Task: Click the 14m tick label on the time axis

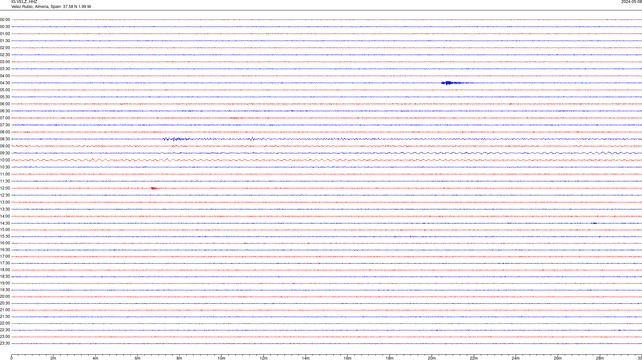Action: pyautogui.click(x=306, y=358)
